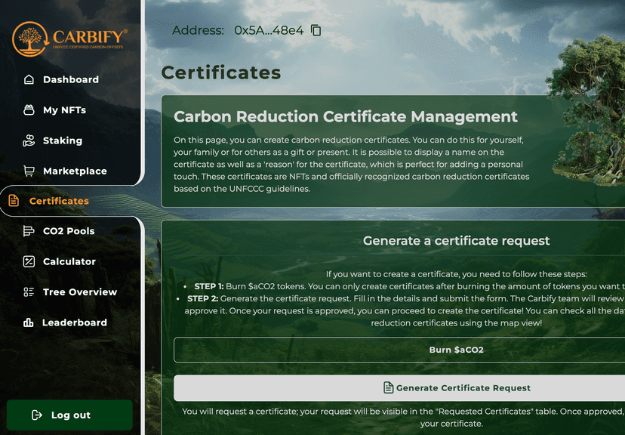Click the CO2 Pools icon

tap(28, 230)
